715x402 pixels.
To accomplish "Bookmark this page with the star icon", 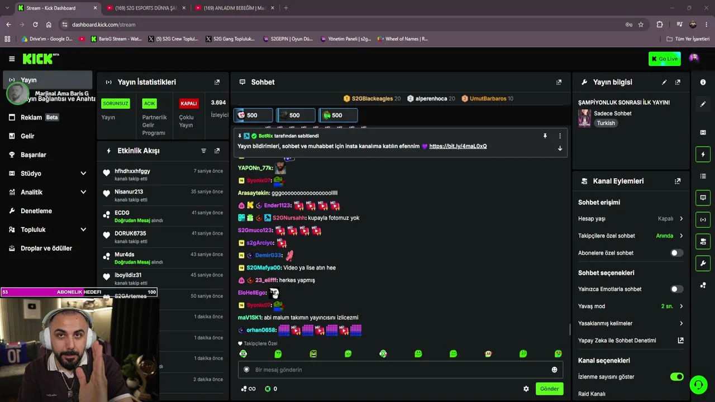I will point(641,25).
